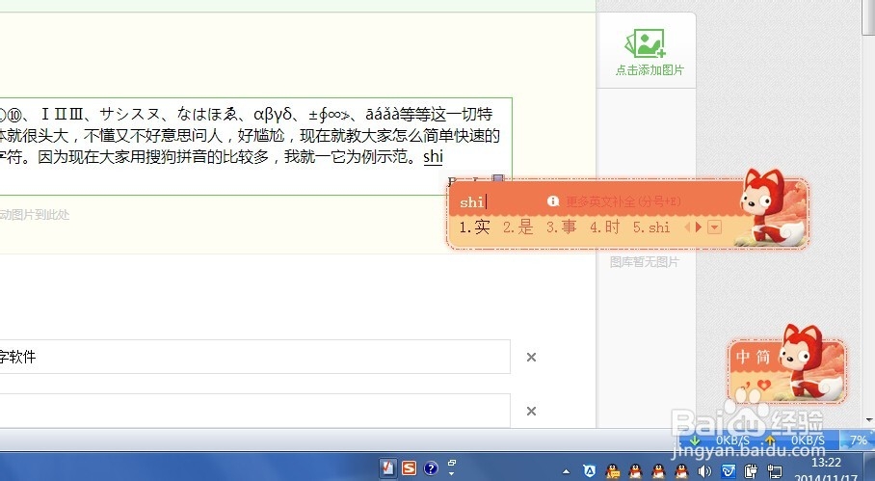Viewport: 875px width, 481px height.
Task: Click the page scrollbar down arrow
Action: pos(869,419)
